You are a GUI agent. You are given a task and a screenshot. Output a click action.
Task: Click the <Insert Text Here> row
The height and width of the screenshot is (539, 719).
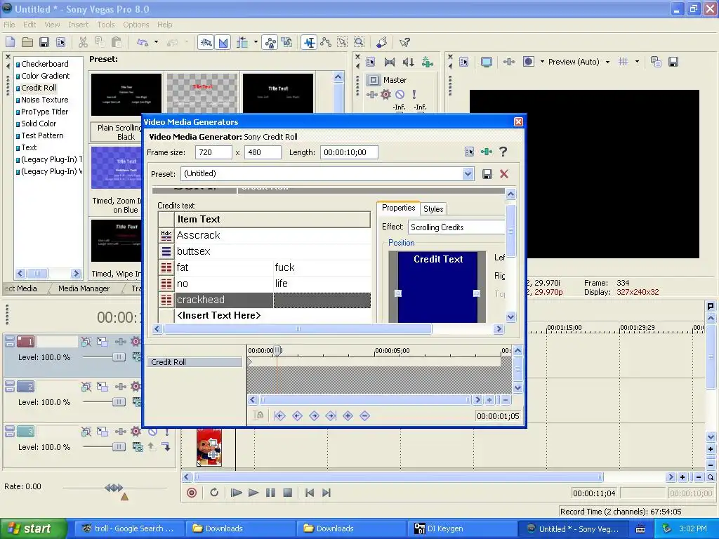point(273,315)
